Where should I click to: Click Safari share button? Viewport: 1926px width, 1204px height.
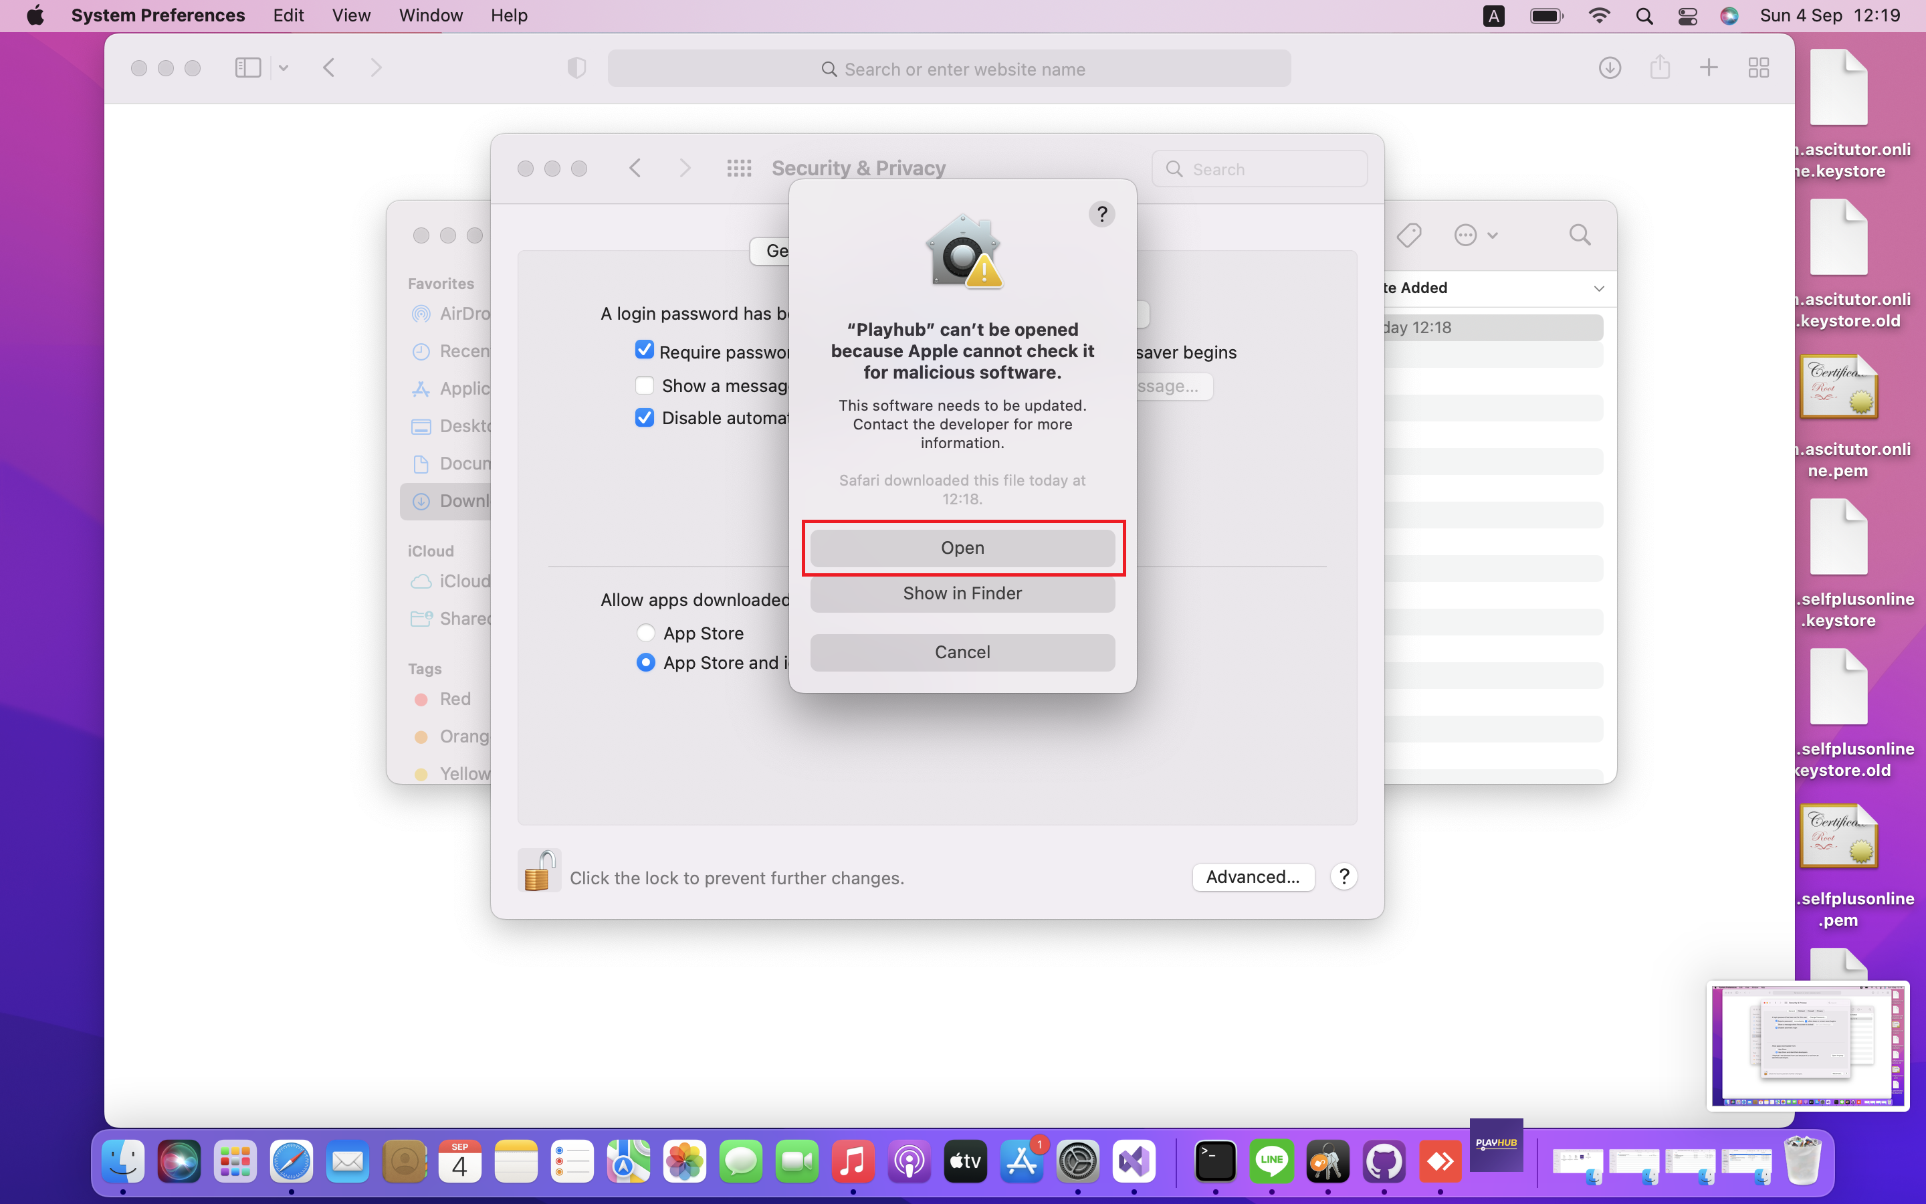coord(1661,67)
